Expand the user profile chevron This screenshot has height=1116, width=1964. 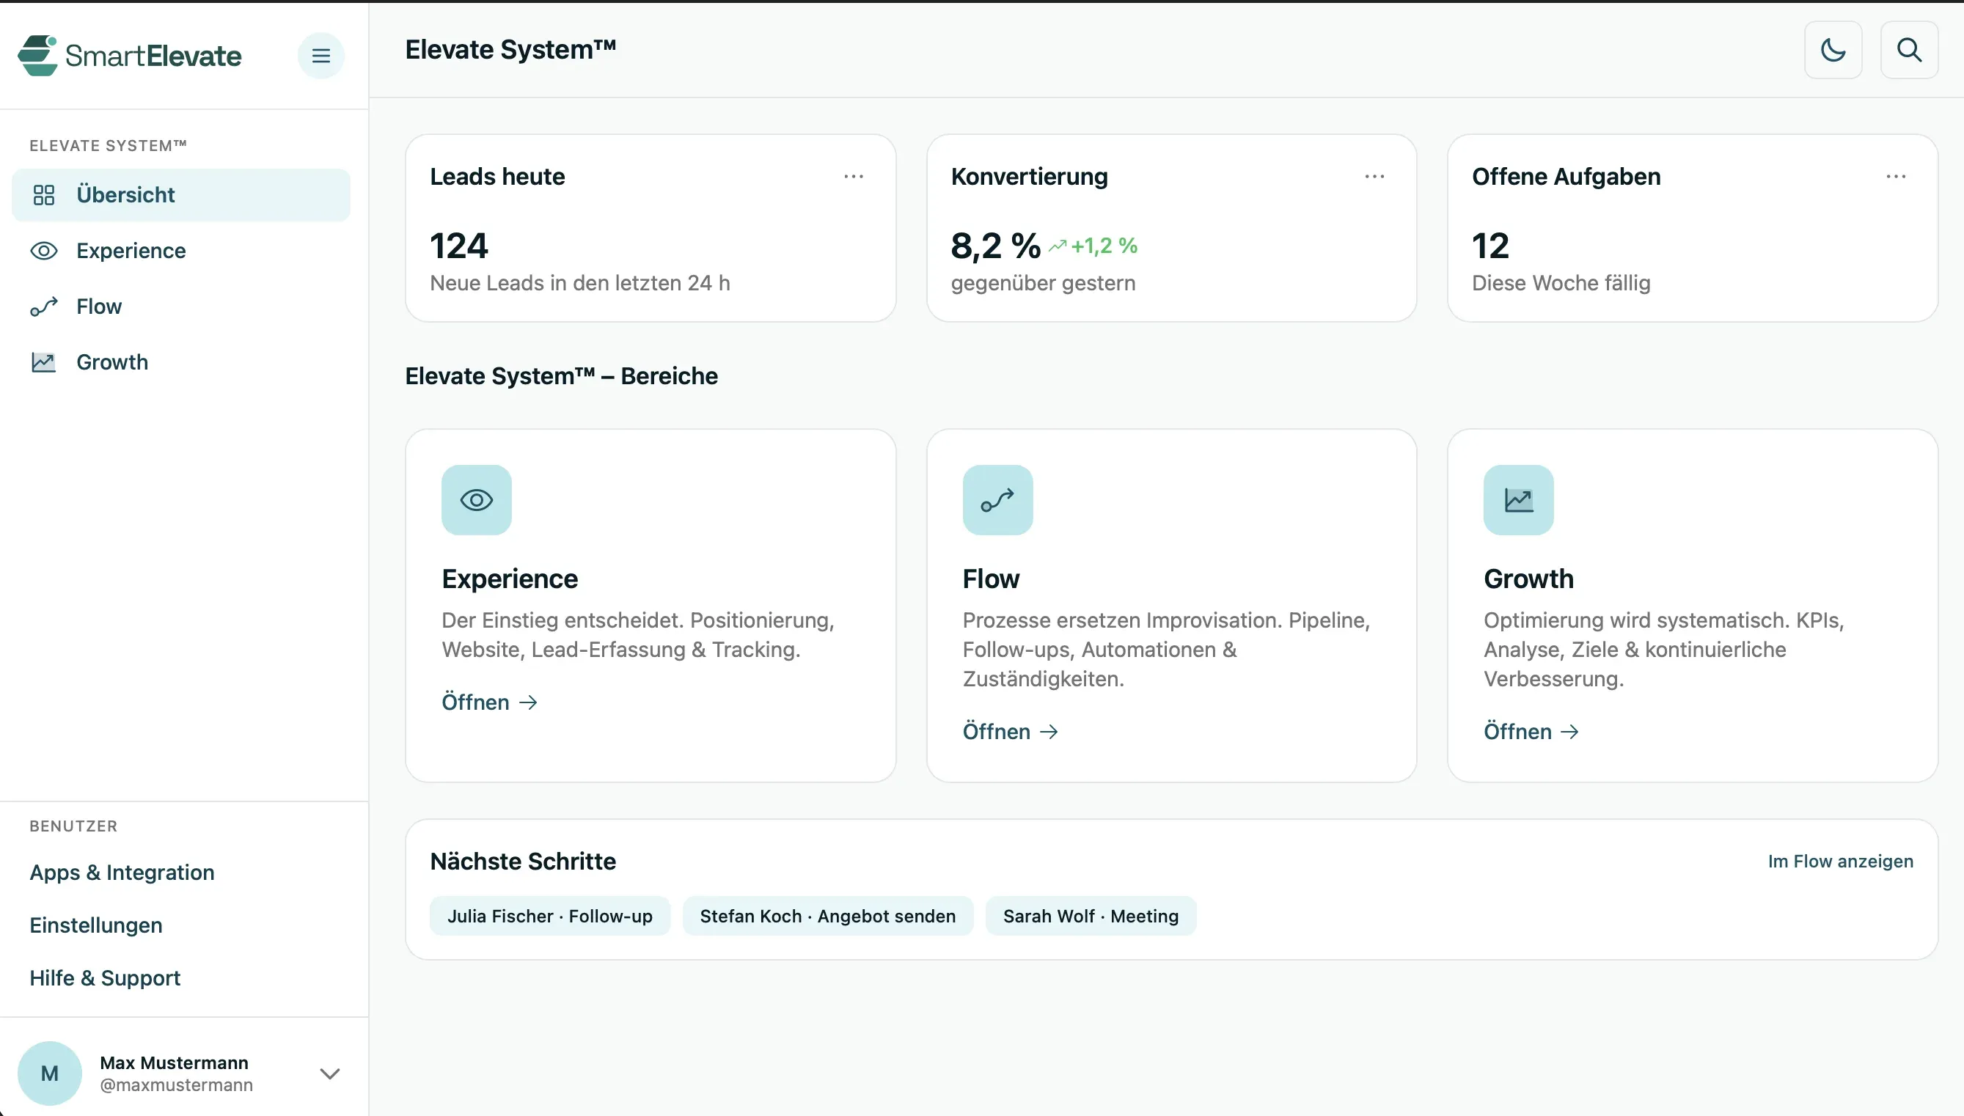(329, 1072)
